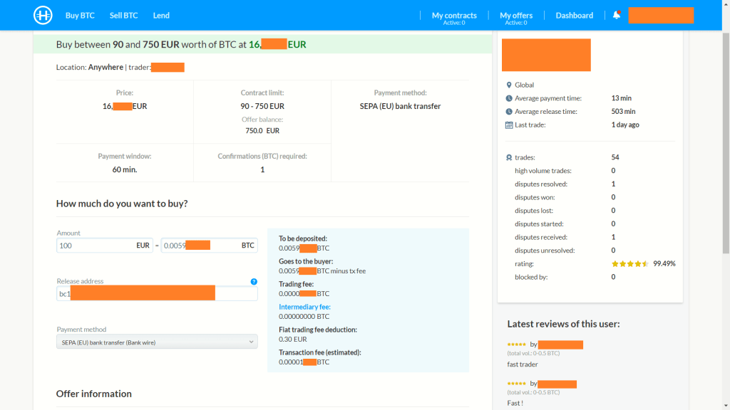Screen dimensions: 730x410
Task: Click the clock icon beside Average release time
Action: pyautogui.click(x=508, y=112)
